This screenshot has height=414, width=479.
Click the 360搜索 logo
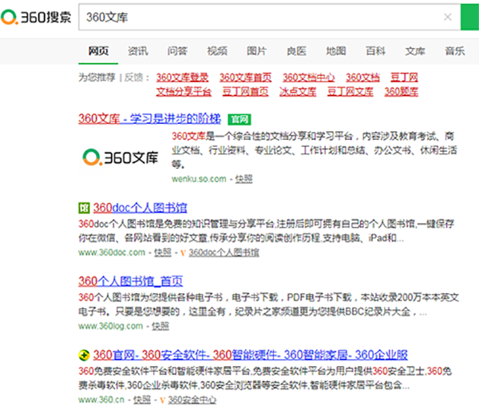point(37,17)
